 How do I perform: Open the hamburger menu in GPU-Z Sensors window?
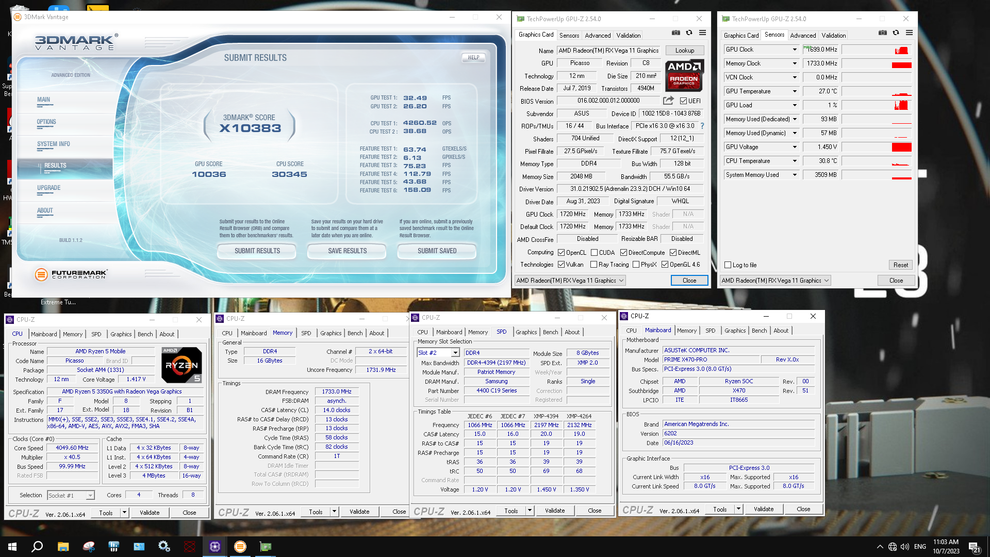pyautogui.click(x=909, y=33)
